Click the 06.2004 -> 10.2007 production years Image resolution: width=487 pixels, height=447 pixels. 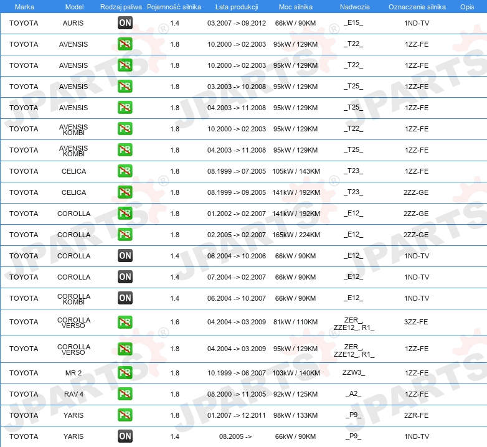237,298
